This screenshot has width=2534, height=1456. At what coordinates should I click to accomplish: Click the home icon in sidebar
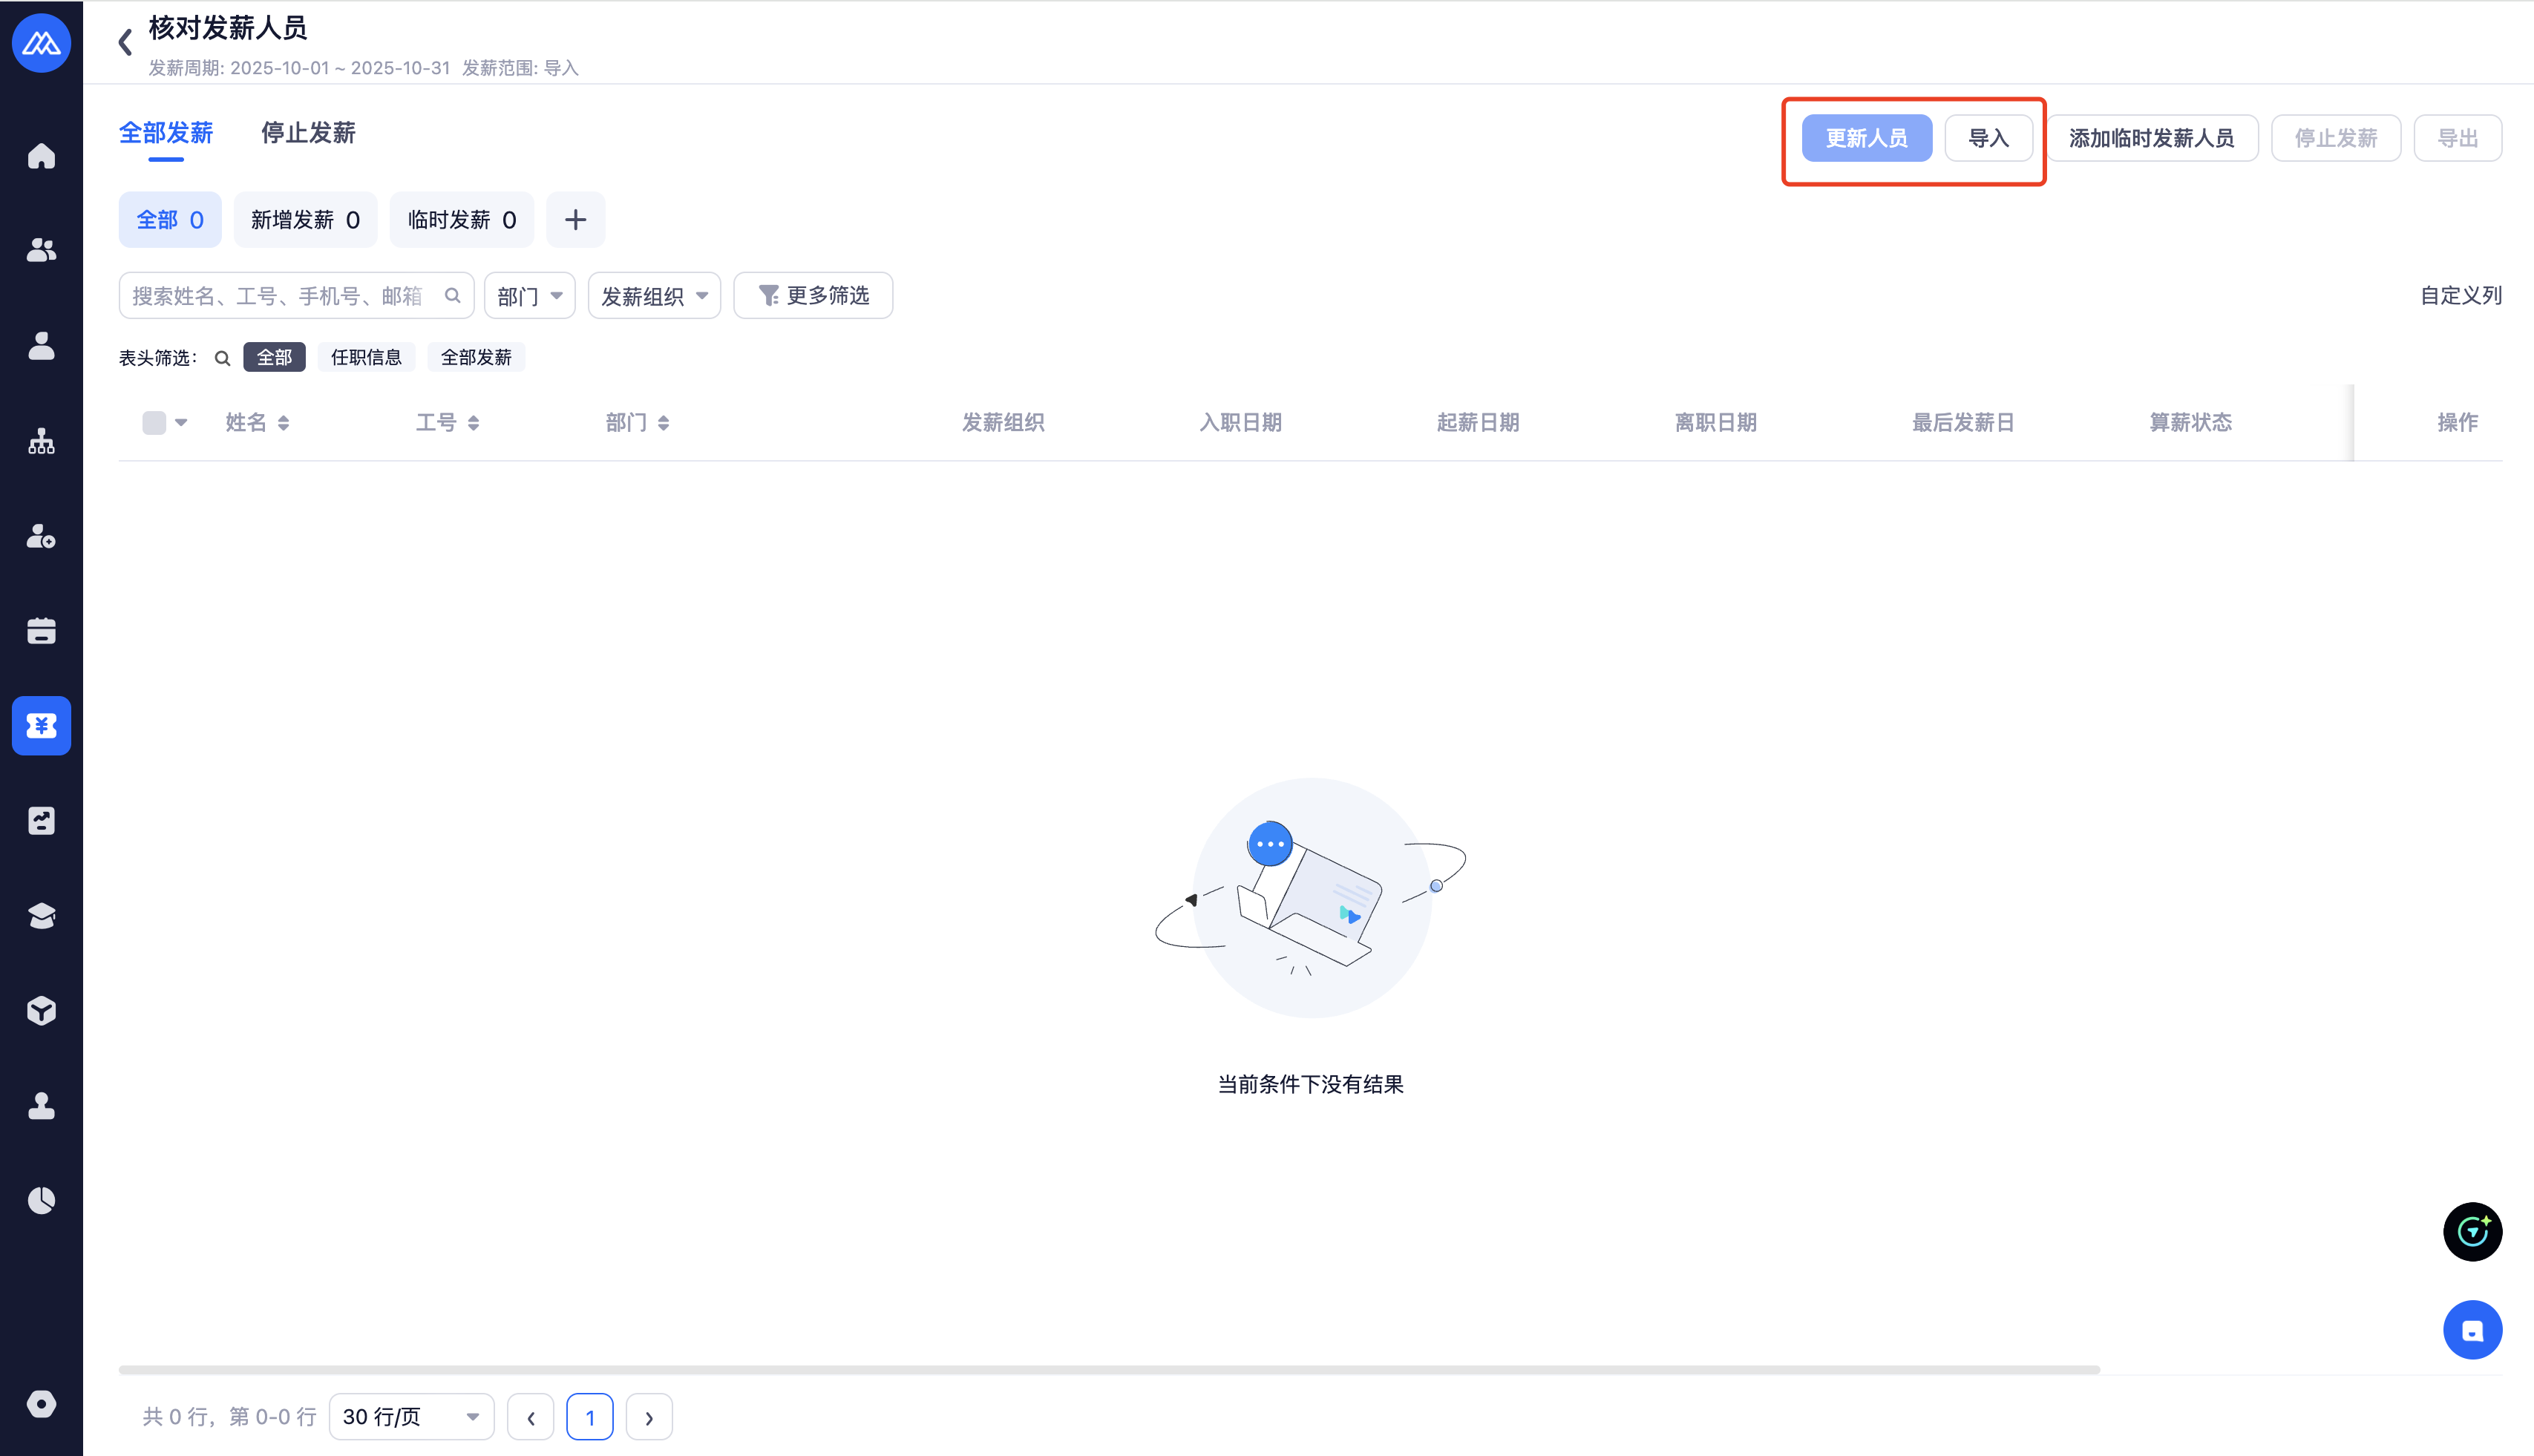click(41, 156)
